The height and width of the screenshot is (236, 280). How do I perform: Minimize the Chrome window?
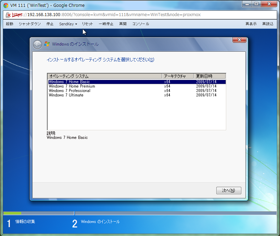point(247,4)
